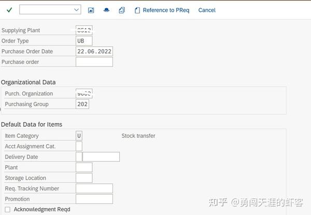Viewport: 311px width, 215px height.
Task: Select the Supplying Plant field
Action: click(x=84, y=30)
